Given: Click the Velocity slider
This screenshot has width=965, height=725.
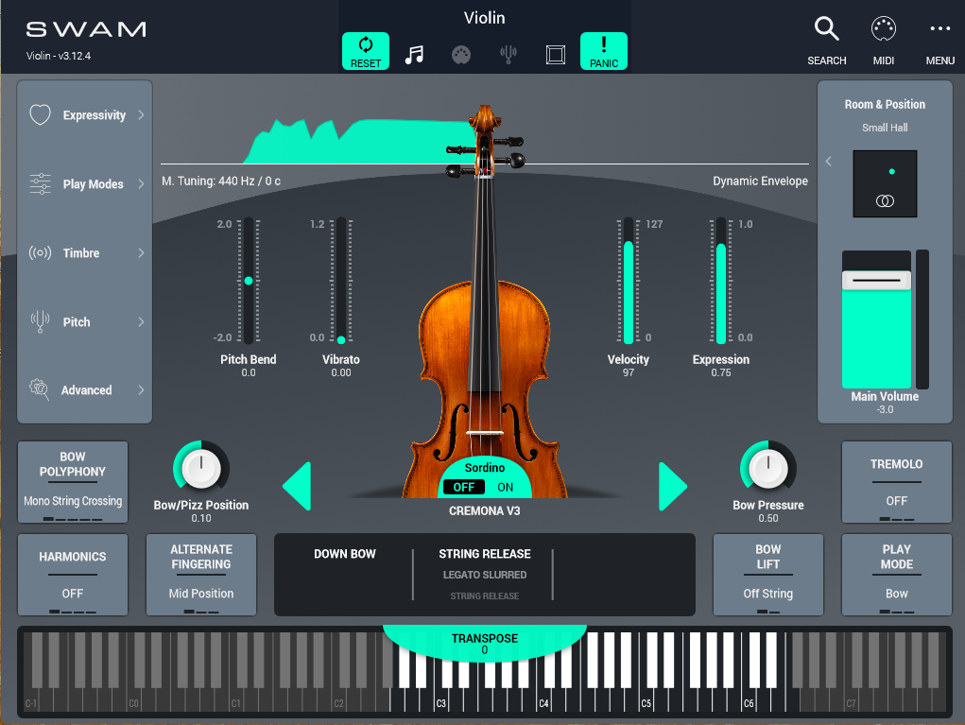Looking at the screenshot, I should coord(629,281).
